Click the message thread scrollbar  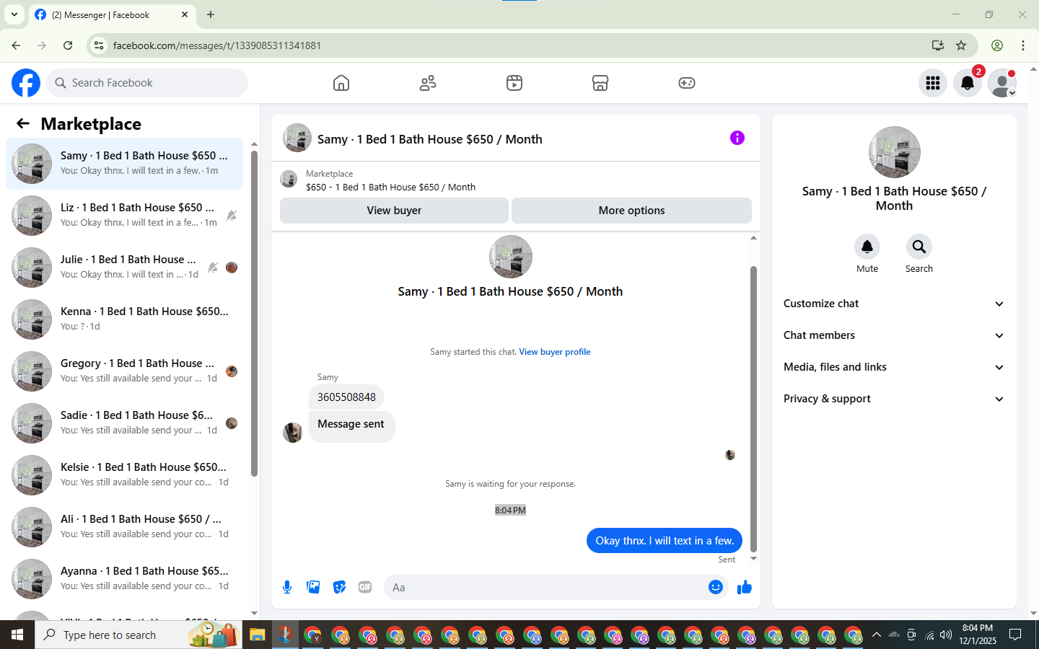click(753, 408)
